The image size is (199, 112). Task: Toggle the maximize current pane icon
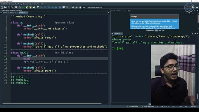[63, 7]
